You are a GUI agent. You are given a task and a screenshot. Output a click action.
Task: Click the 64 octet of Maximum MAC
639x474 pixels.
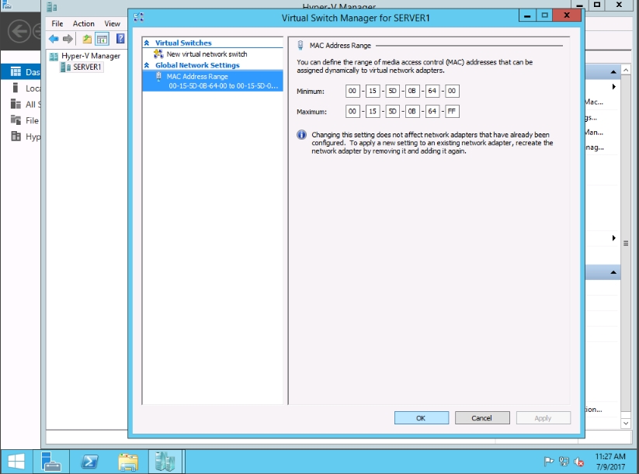(x=432, y=111)
